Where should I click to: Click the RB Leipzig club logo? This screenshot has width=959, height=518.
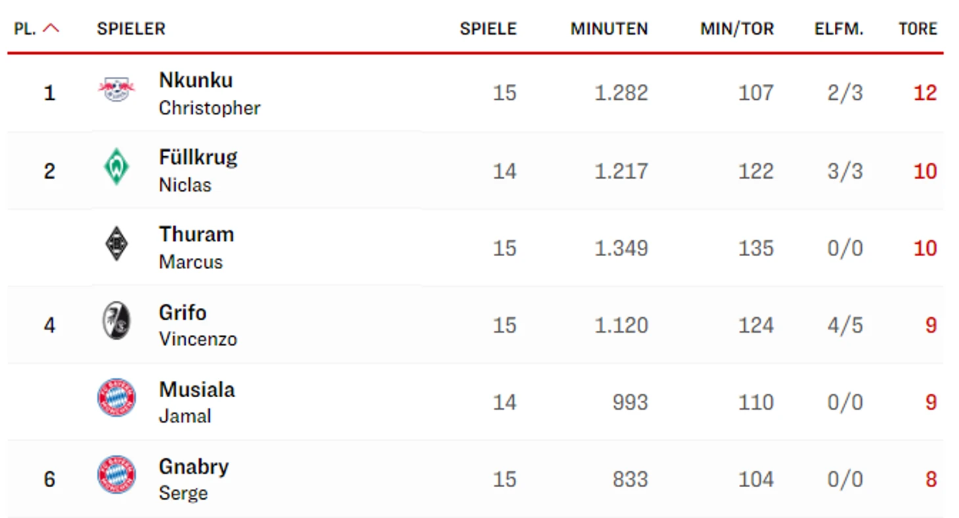coord(117,89)
